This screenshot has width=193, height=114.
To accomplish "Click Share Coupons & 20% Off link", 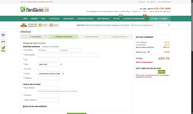I will pos(43,2).
